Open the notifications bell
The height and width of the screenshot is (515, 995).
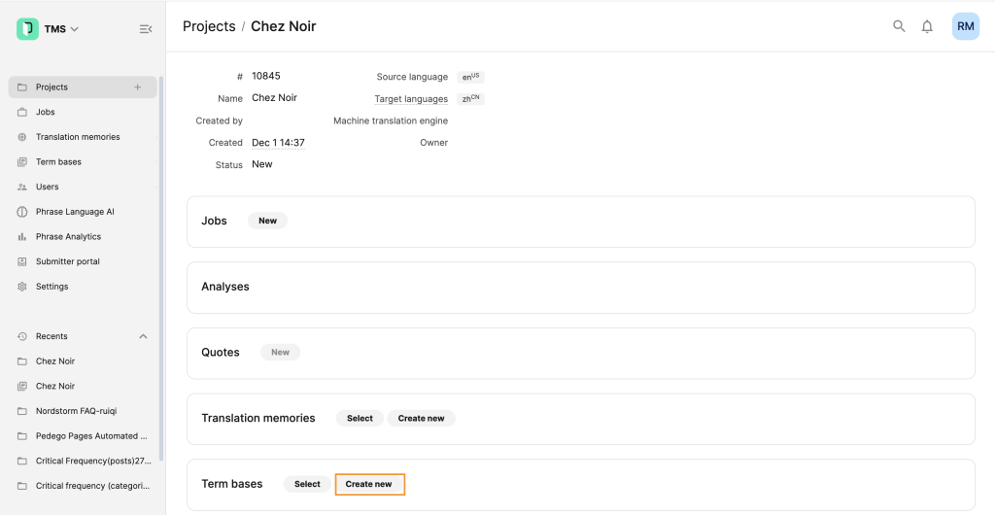point(927,26)
